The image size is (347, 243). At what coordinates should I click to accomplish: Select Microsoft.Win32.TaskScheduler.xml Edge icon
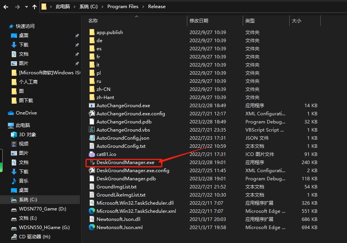coord(92,211)
